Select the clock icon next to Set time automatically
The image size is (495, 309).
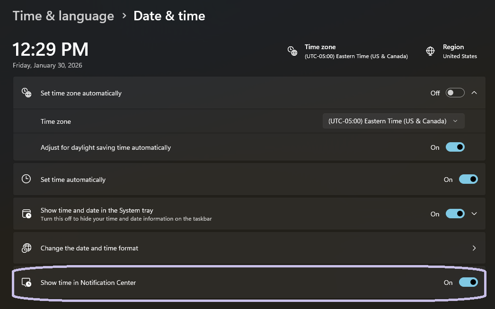[x=26, y=179]
